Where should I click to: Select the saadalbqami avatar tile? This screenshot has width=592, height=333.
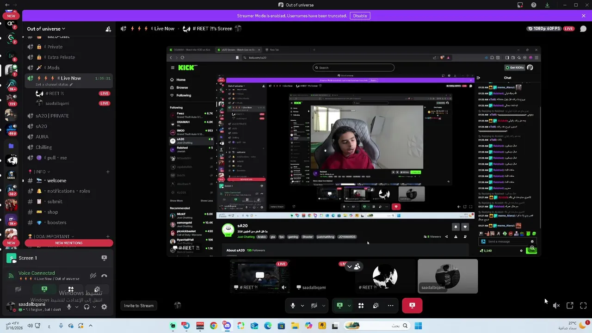click(x=448, y=276)
